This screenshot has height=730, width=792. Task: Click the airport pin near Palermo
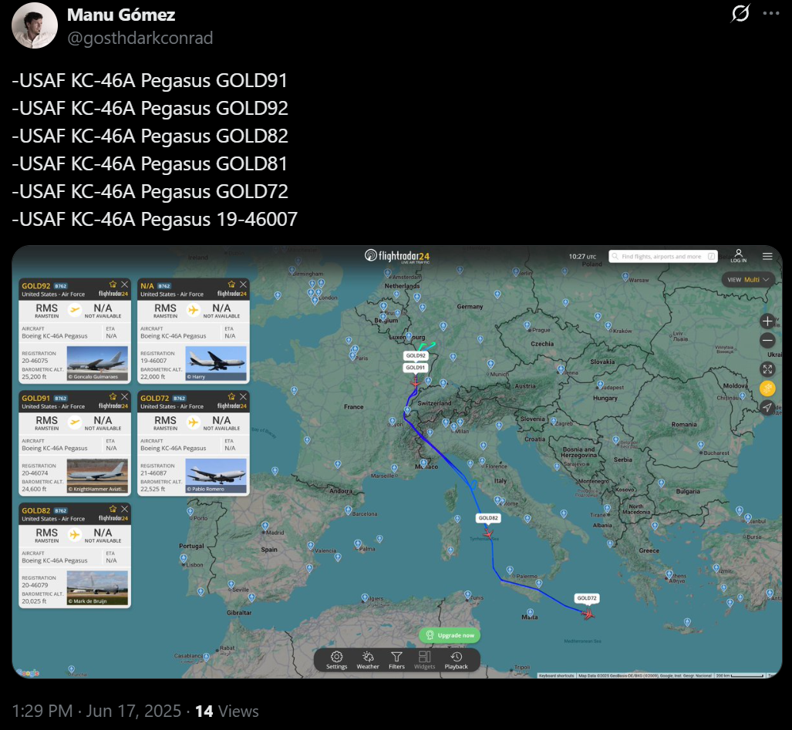511,571
